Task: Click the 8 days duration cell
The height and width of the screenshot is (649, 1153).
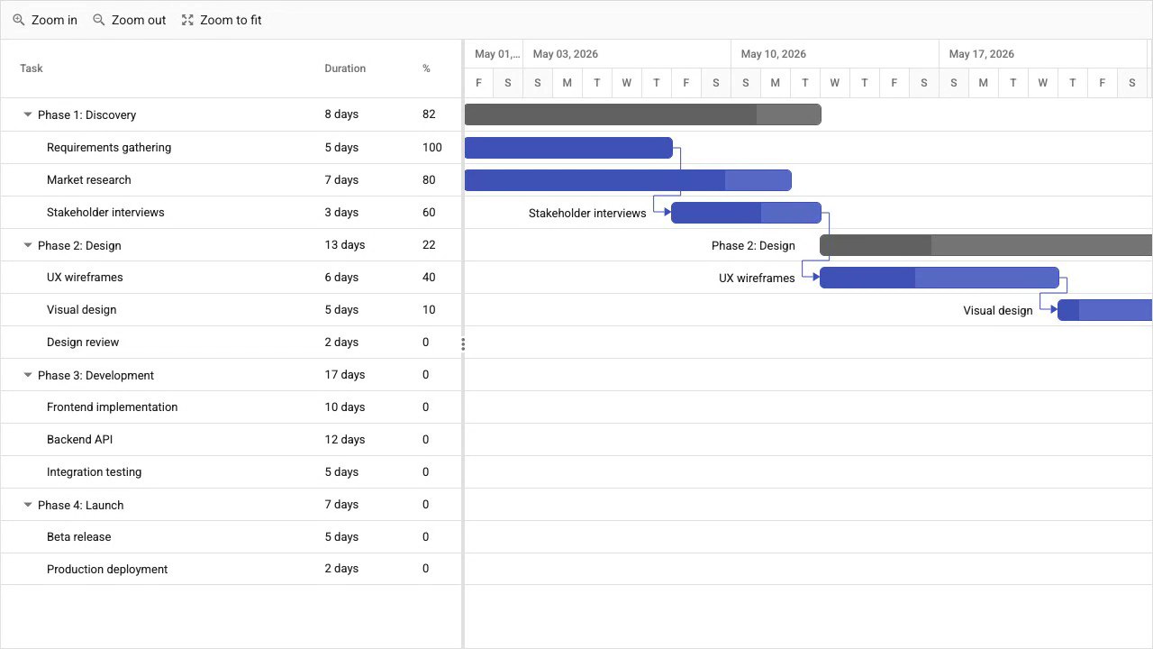Action: 364,114
